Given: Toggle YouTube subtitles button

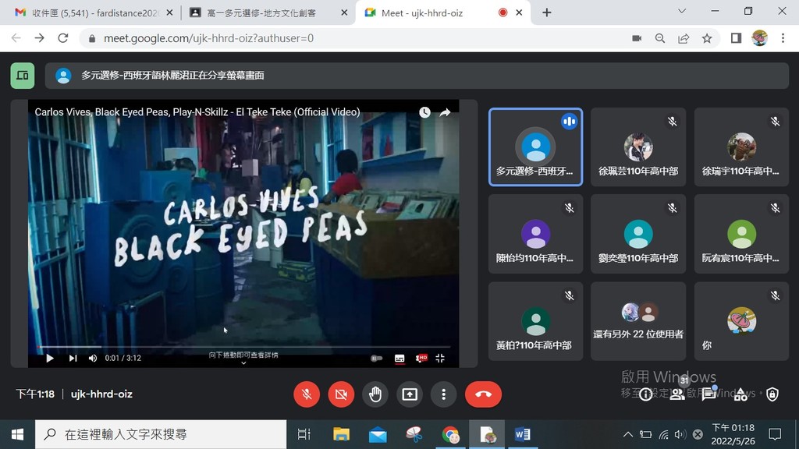Looking at the screenshot, I should tap(399, 358).
